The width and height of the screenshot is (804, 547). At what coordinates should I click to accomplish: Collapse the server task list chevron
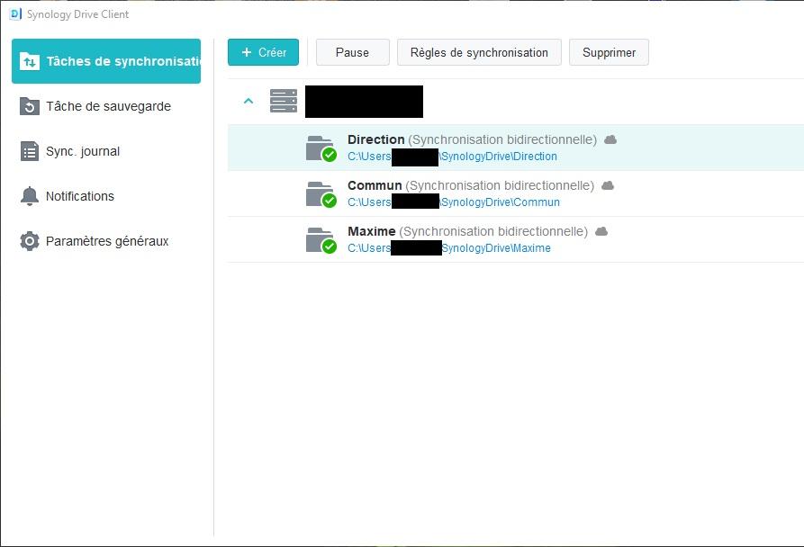[248, 101]
